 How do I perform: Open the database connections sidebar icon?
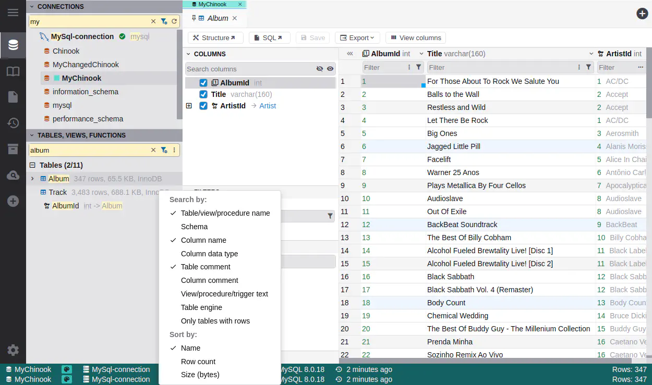13,45
